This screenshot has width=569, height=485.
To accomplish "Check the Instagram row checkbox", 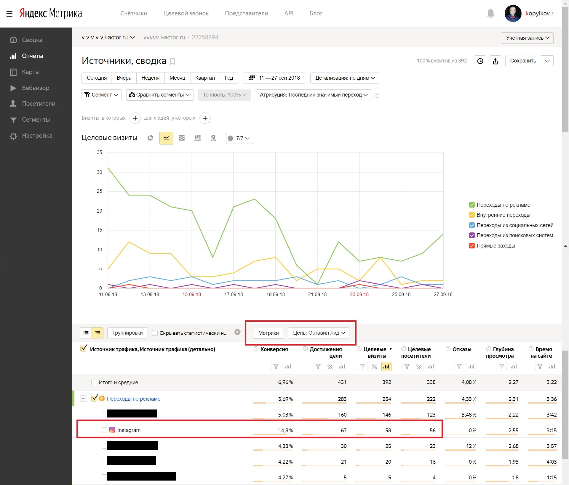I will 104,430.
